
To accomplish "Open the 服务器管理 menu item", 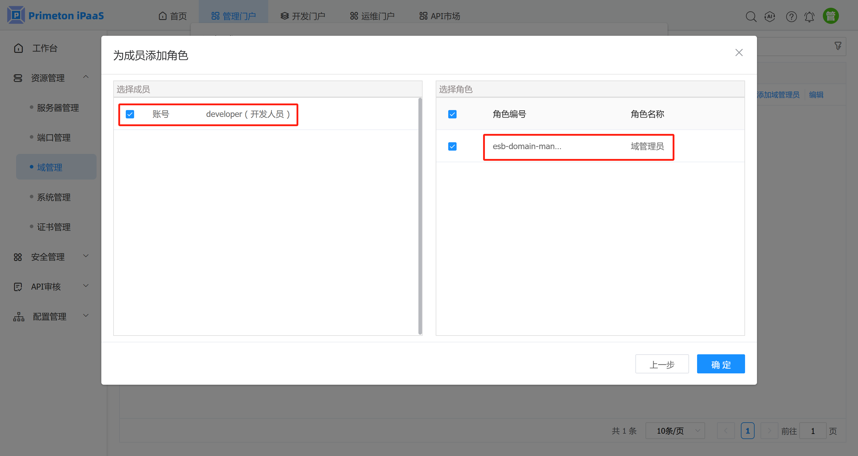I will point(58,108).
